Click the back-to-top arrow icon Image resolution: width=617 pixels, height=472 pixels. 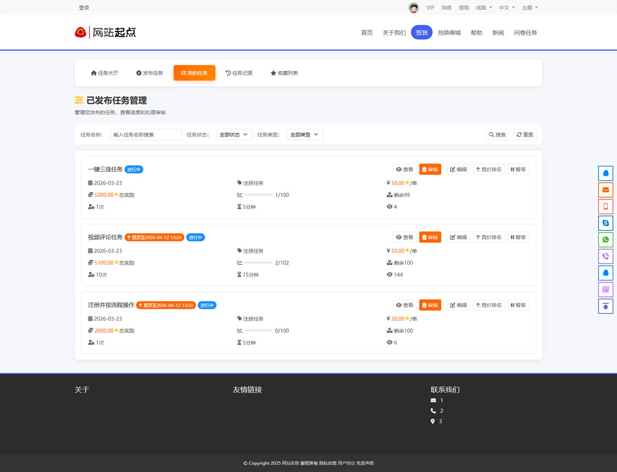[605, 306]
